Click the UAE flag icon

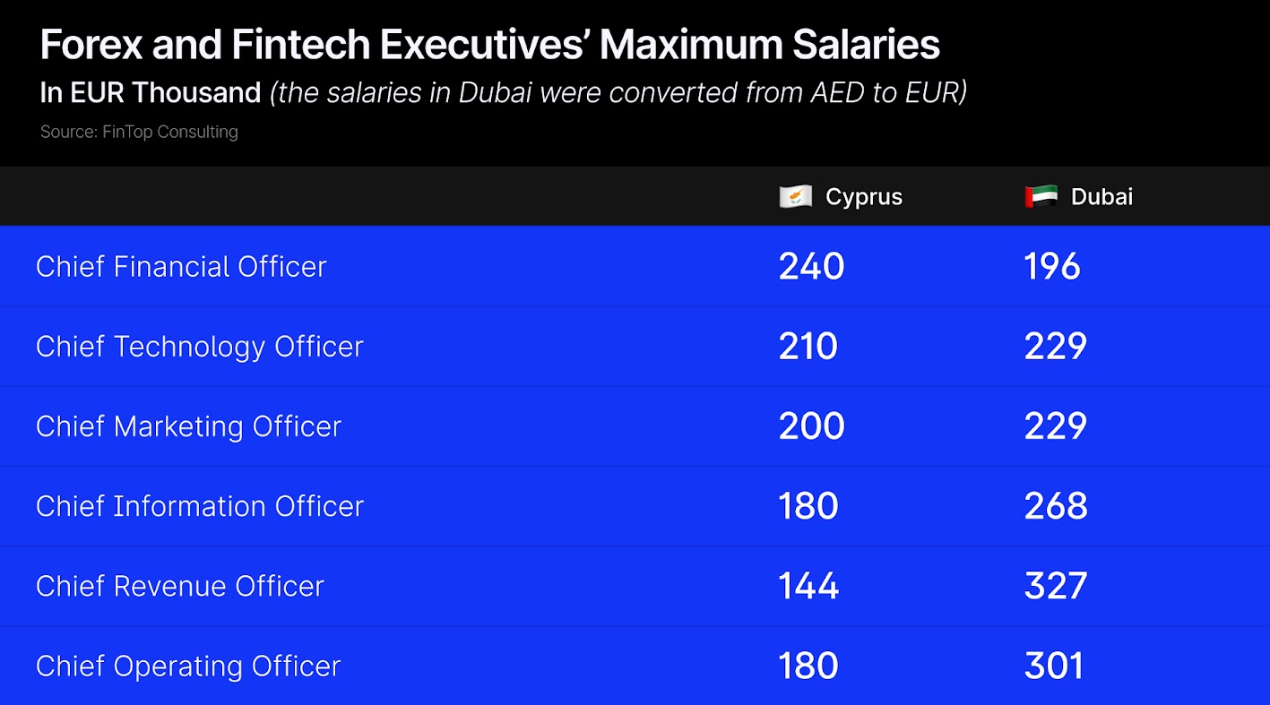pos(1041,197)
